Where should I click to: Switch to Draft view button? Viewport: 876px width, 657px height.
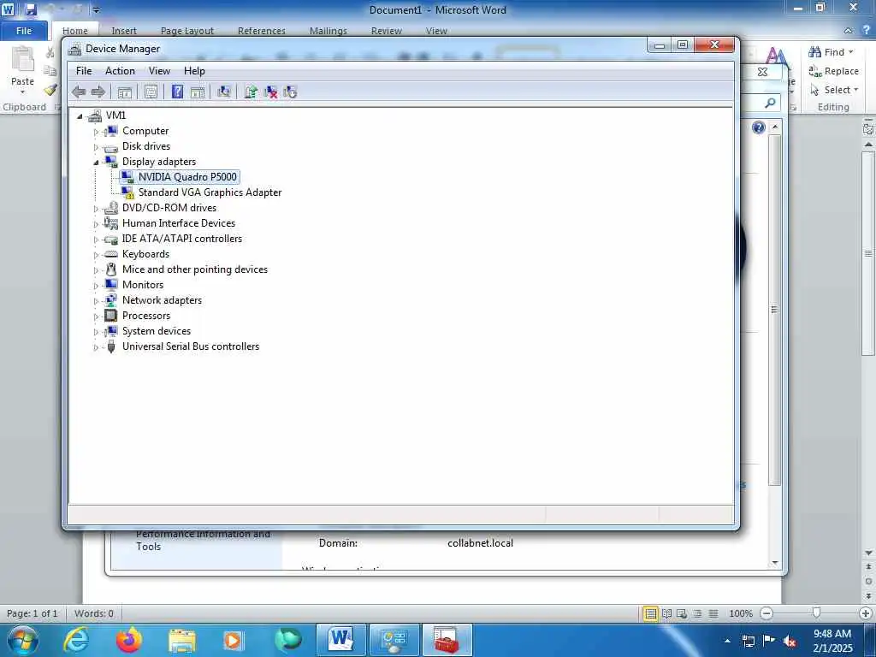tap(713, 613)
